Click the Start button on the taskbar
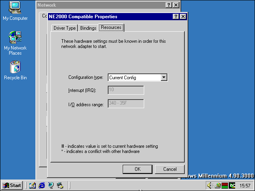 [x=12, y=185]
